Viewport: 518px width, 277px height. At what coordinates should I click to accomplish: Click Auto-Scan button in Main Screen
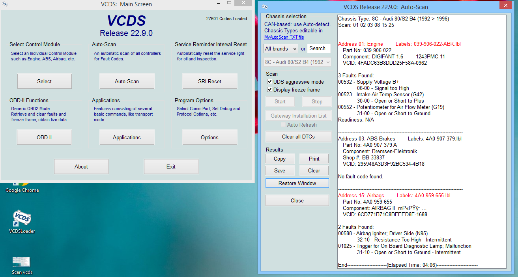[x=127, y=81]
